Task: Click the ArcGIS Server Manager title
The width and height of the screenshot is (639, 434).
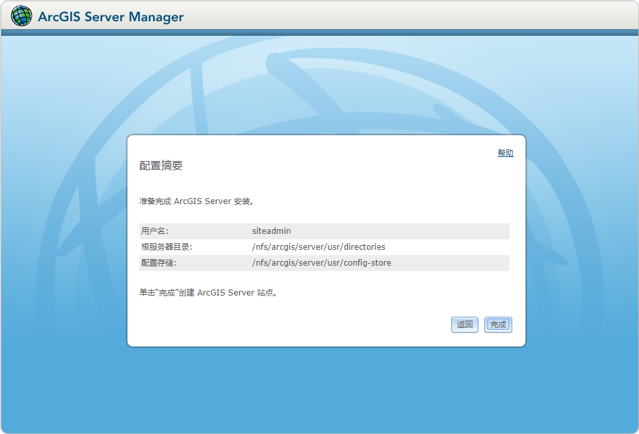Action: point(111,17)
